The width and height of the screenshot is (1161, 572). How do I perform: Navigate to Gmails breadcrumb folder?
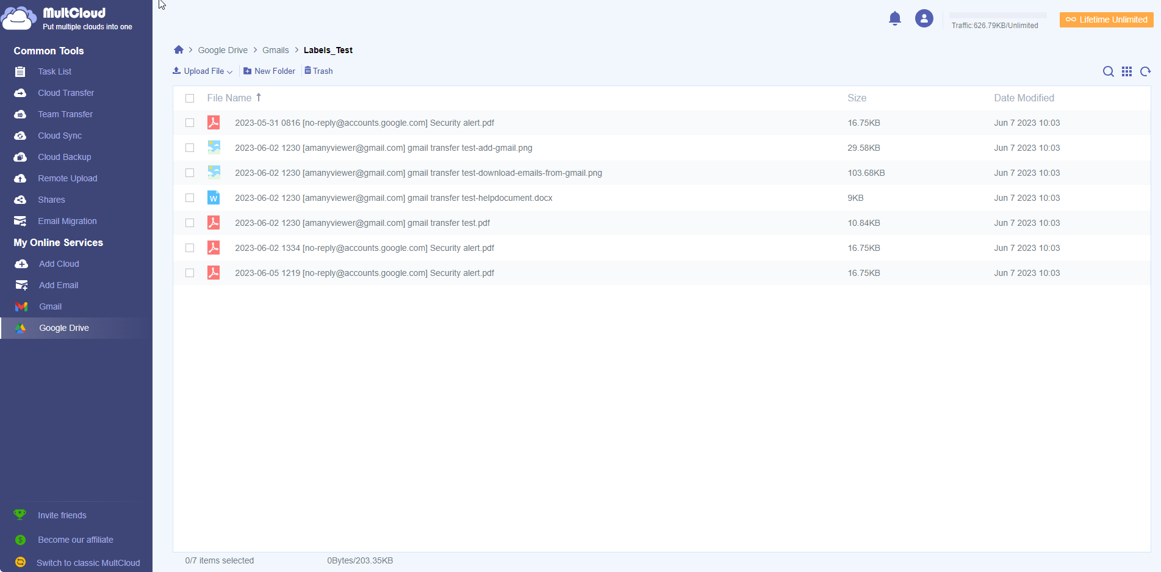click(276, 50)
